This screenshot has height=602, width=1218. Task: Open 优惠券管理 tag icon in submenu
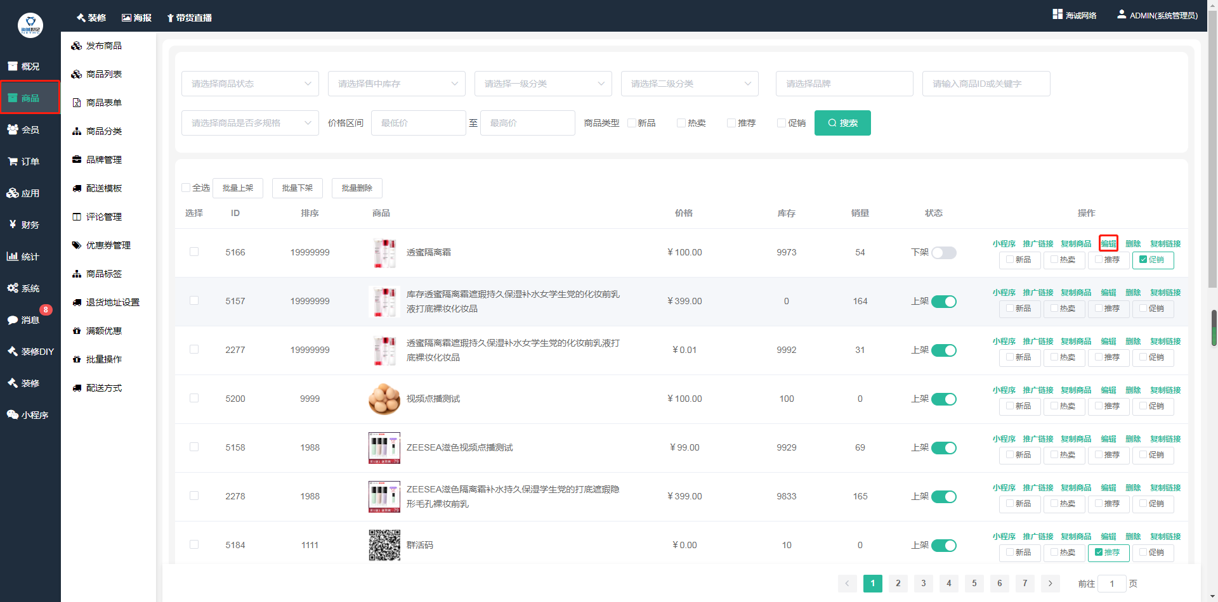77,245
